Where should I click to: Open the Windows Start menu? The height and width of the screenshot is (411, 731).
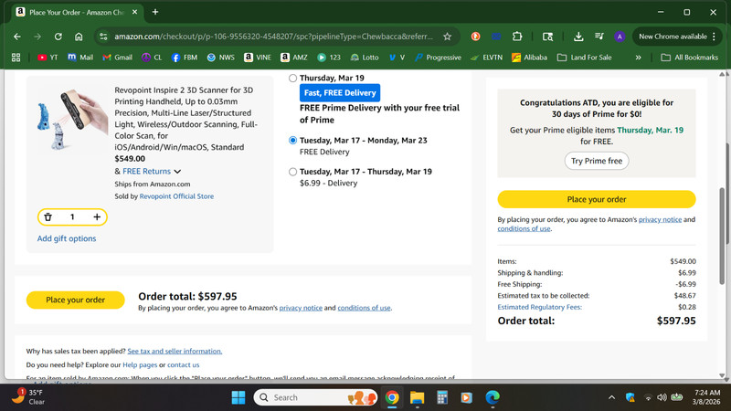coord(238,397)
